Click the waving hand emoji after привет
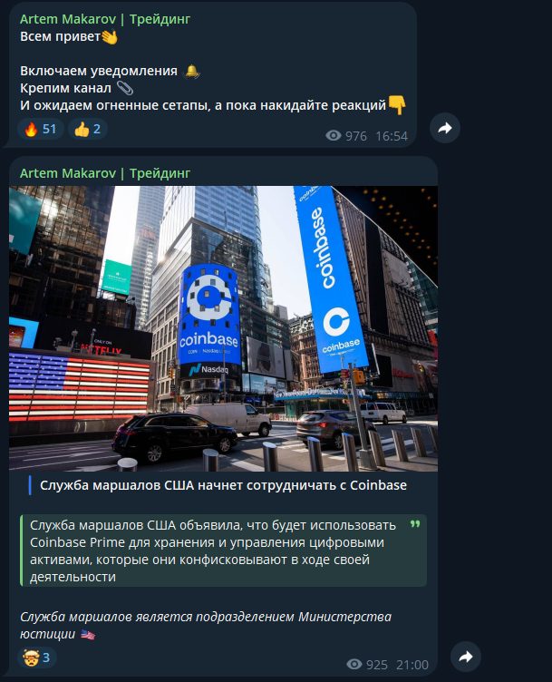 110,37
